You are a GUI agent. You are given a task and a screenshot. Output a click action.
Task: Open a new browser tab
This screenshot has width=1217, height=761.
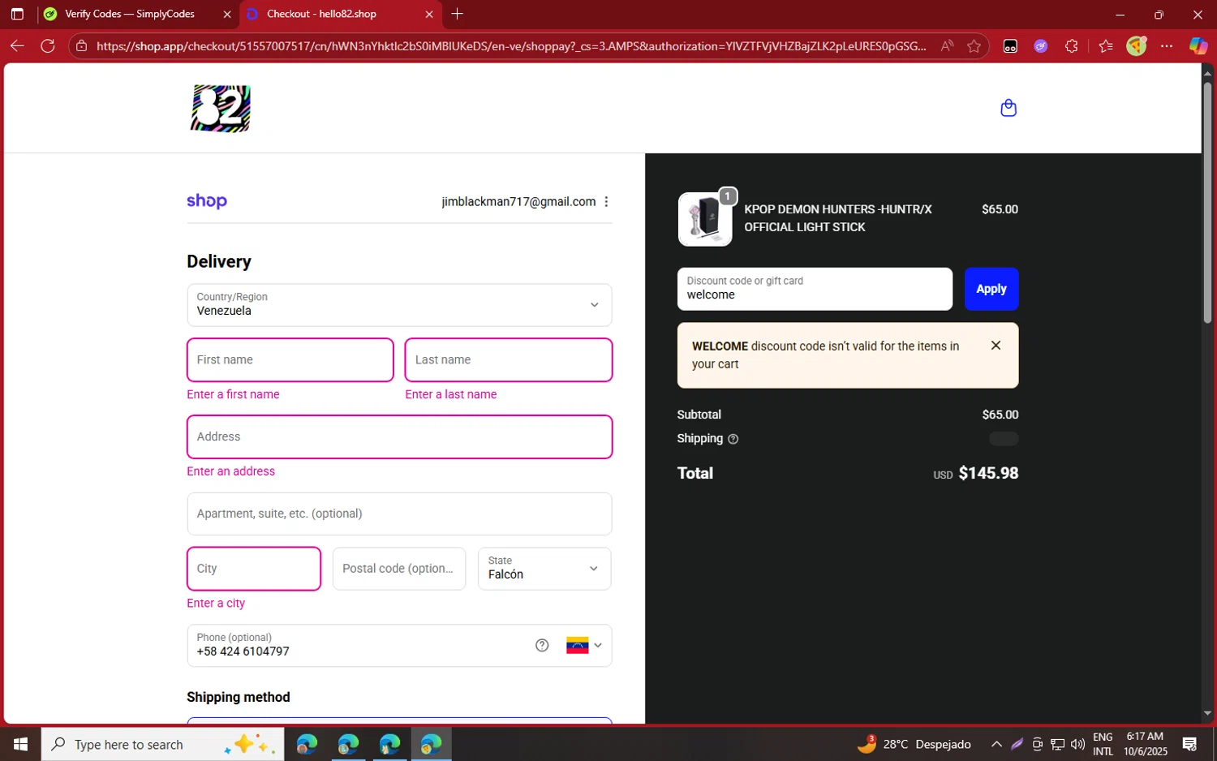point(458,14)
